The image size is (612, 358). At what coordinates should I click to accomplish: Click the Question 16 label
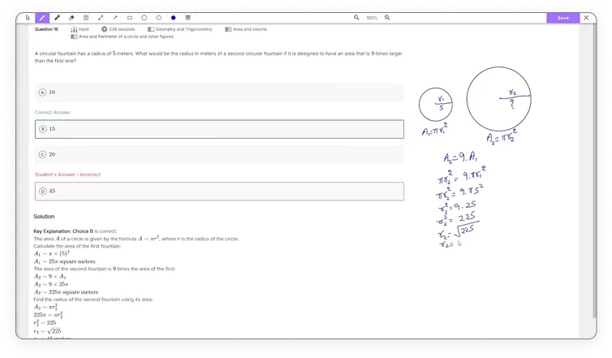pos(46,29)
